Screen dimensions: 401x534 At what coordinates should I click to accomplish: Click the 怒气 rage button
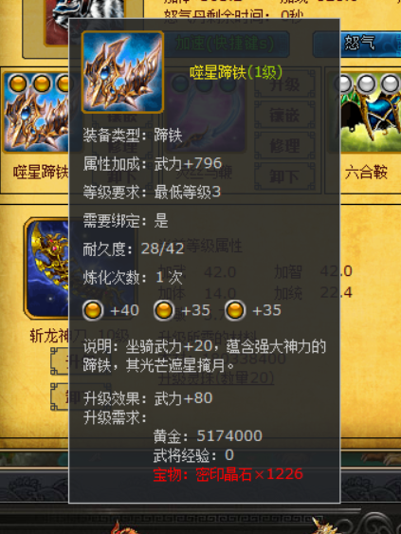pyautogui.click(x=359, y=45)
